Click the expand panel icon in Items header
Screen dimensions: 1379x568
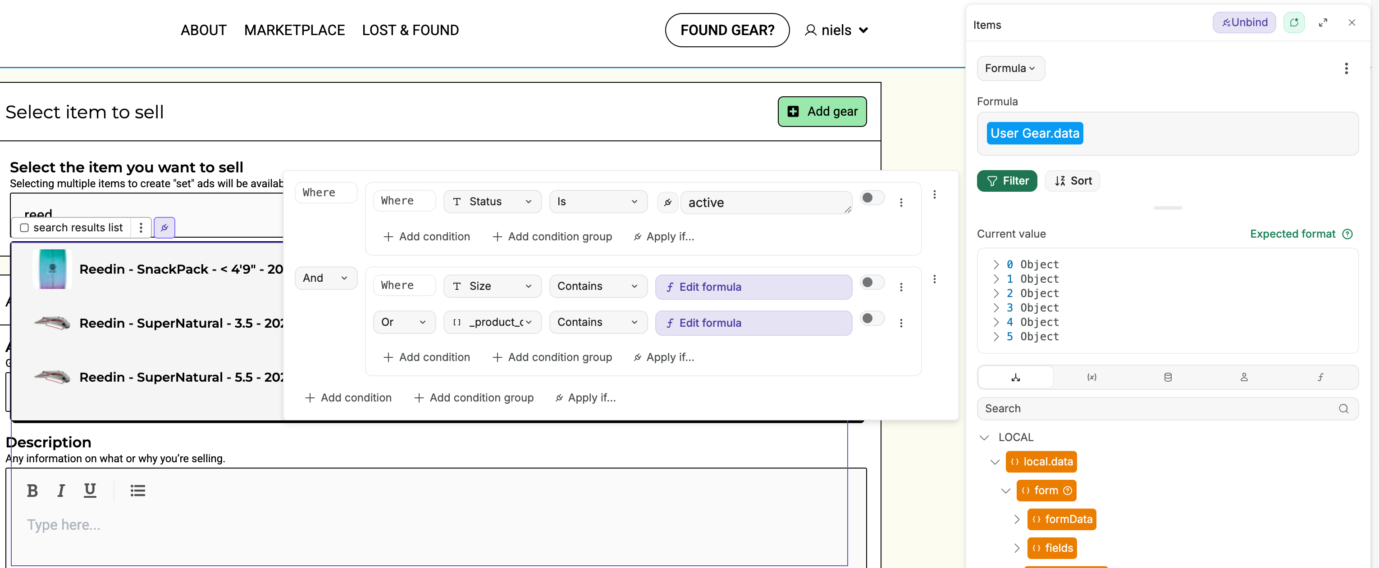(x=1323, y=23)
